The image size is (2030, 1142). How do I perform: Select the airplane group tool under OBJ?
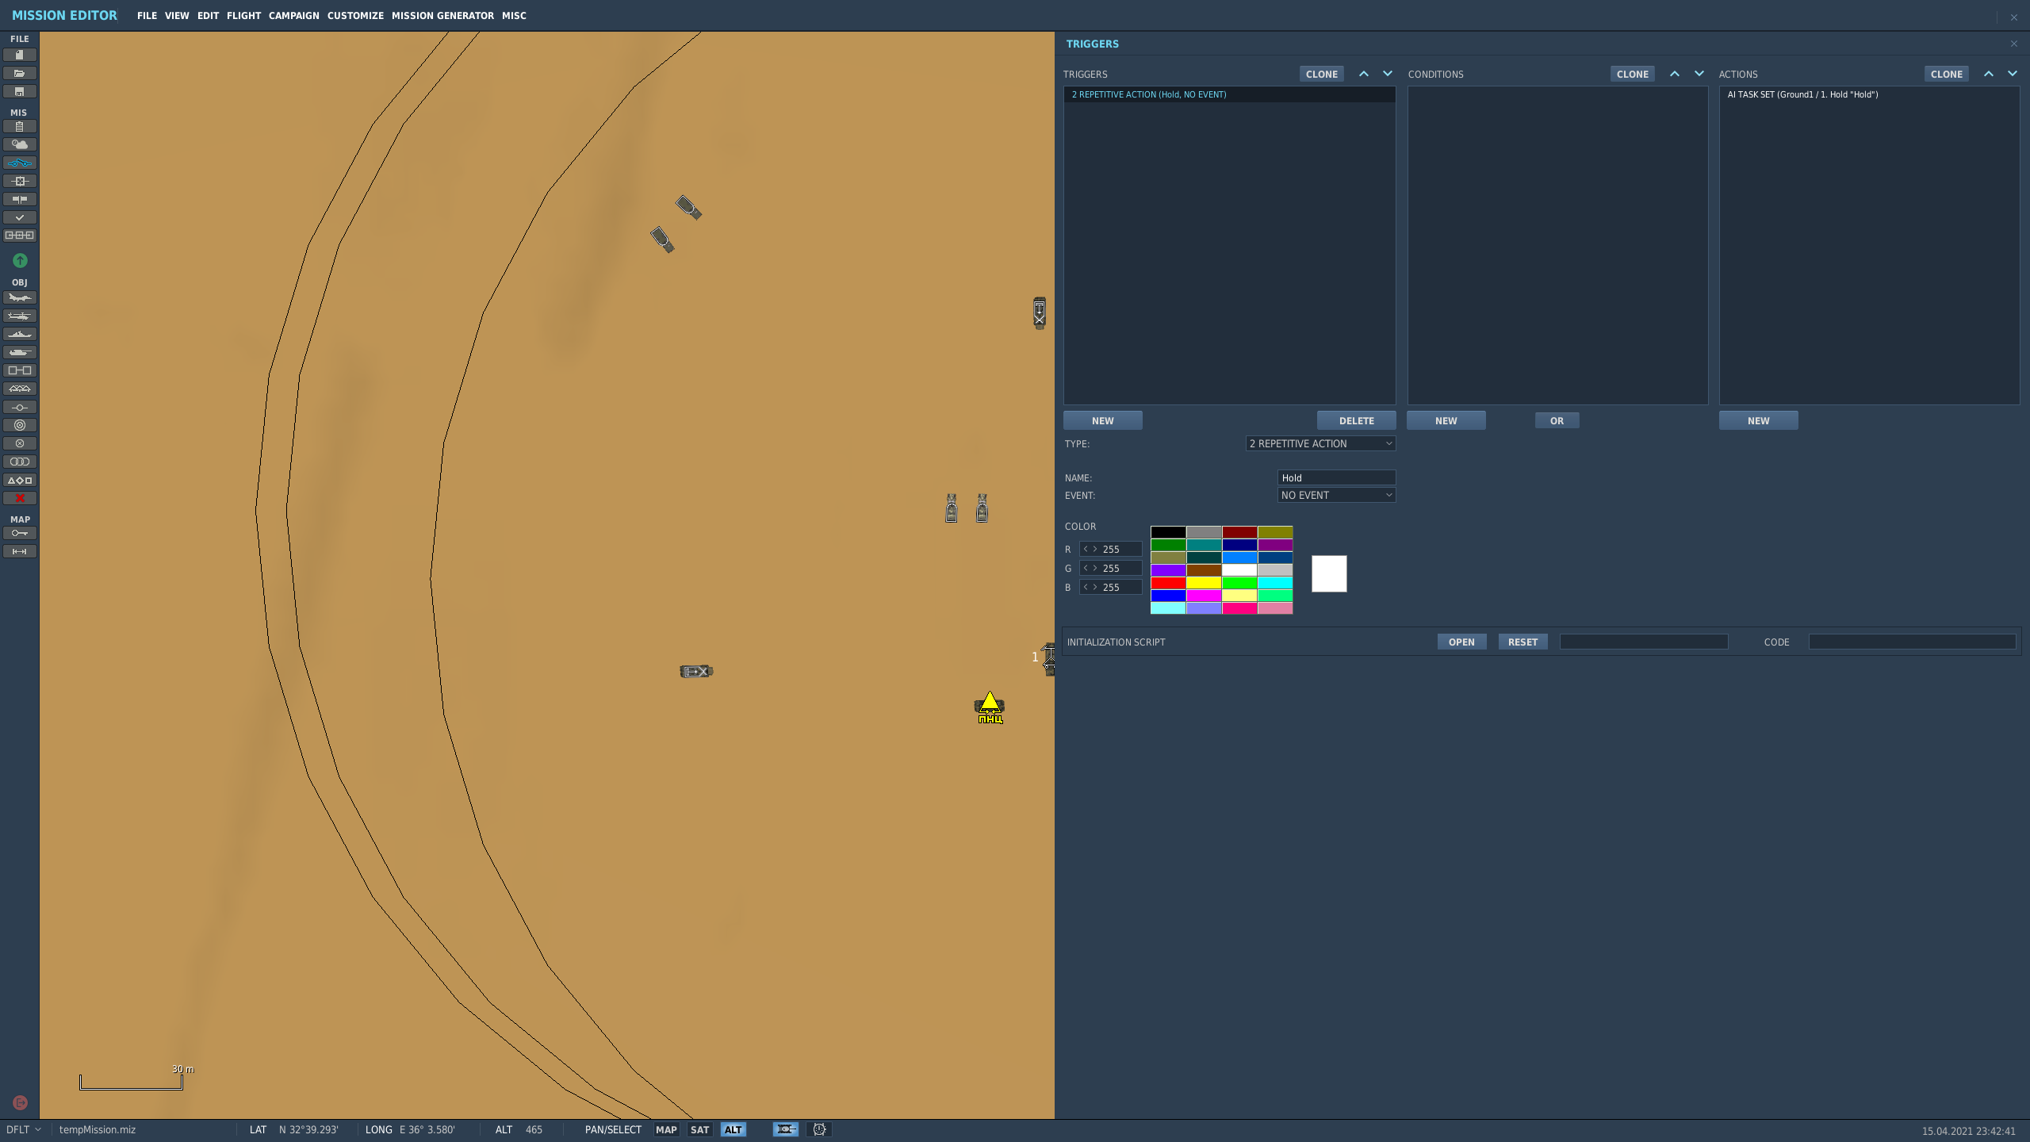click(20, 297)
